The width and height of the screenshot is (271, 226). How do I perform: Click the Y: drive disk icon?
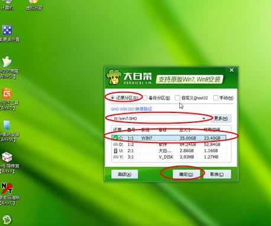coord(115,157)
